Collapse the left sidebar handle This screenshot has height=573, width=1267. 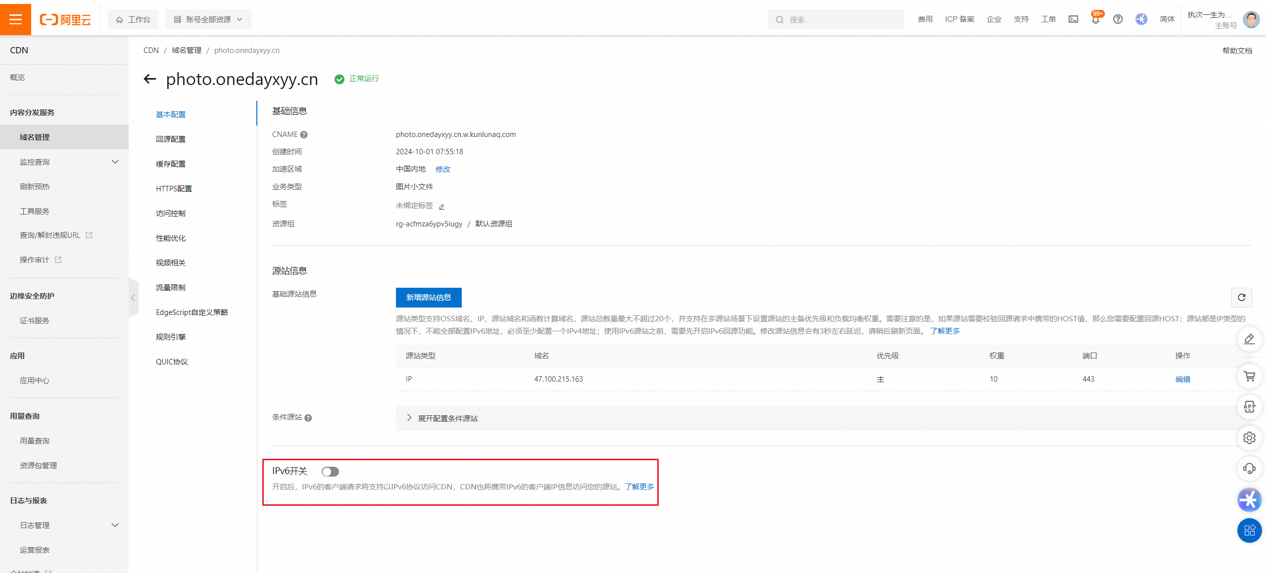pyautogui.click(x=133, y=298)
